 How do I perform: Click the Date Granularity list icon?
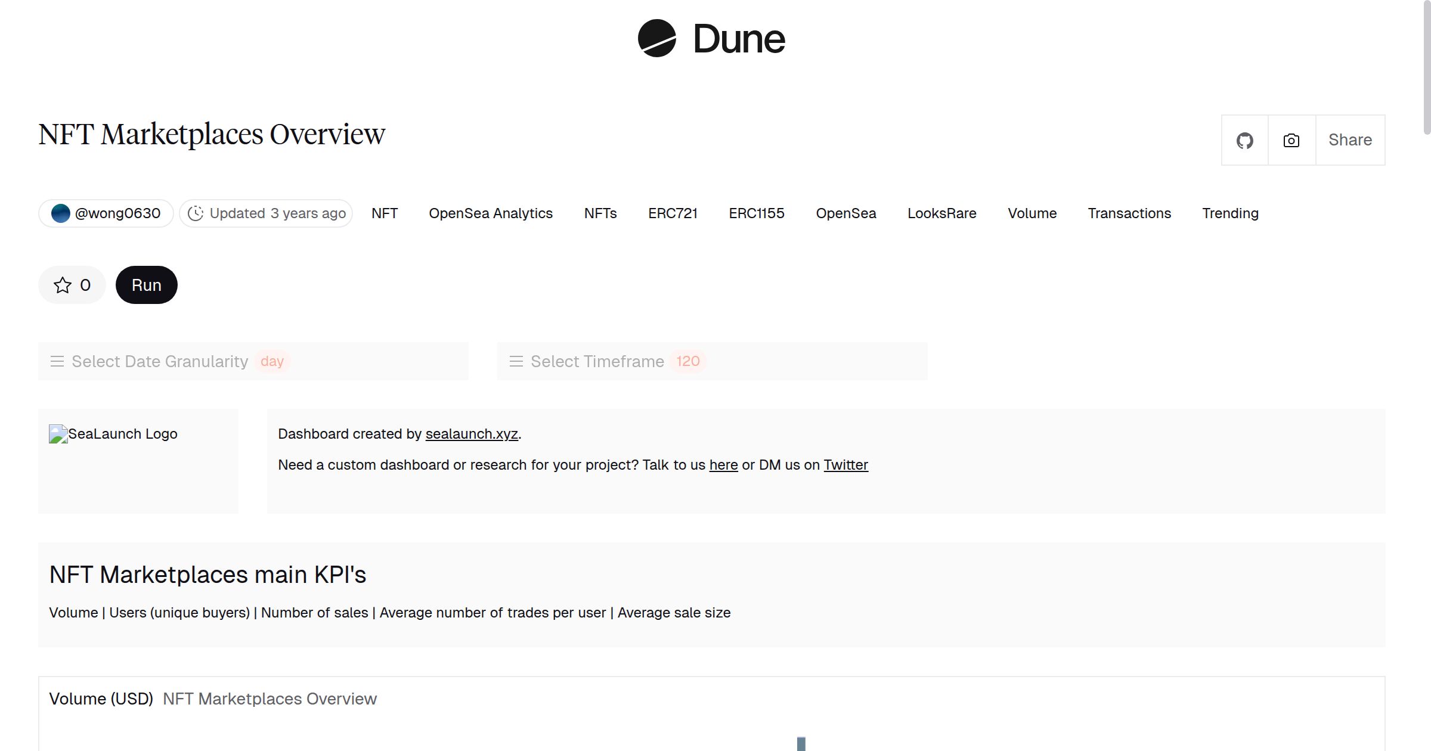tap(57, 361)
